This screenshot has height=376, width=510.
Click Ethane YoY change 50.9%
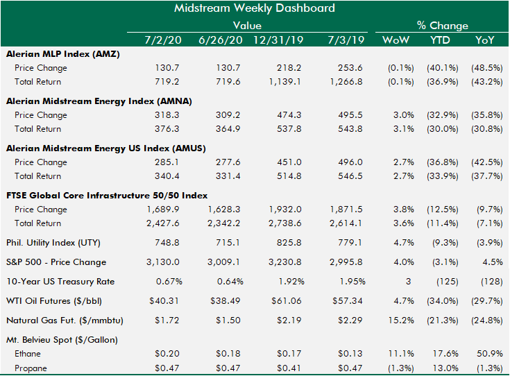pyautogui.click(x=490, y=354)
